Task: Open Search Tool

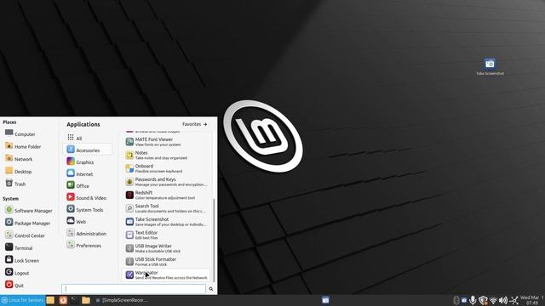Action: coord(167,208)
